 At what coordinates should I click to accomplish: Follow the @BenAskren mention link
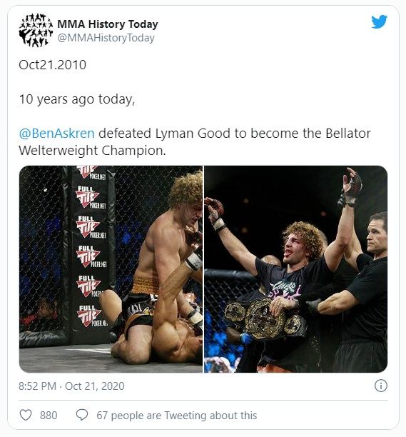57,134
